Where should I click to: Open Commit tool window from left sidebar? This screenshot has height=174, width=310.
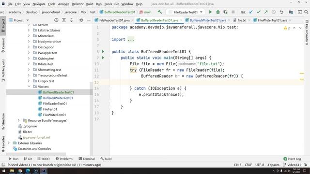(3, 45)
